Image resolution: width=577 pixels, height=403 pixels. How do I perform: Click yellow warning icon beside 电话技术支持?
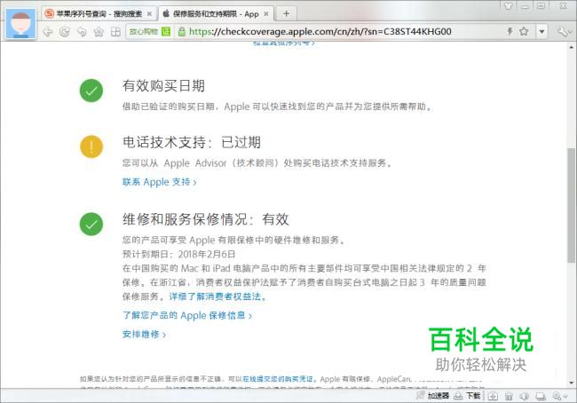(91, 146)
